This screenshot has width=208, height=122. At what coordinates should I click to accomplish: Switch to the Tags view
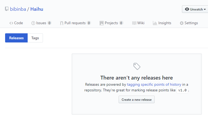tap(35, 38)
